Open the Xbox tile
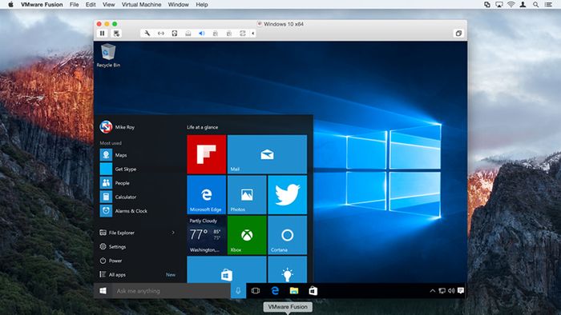The height and width of the screenshot is (315, 561). pyautogui.click(x=247, y=235)
